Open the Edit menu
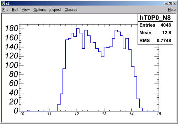This screenshot has width=178, height=124. [x=15, y=10]
